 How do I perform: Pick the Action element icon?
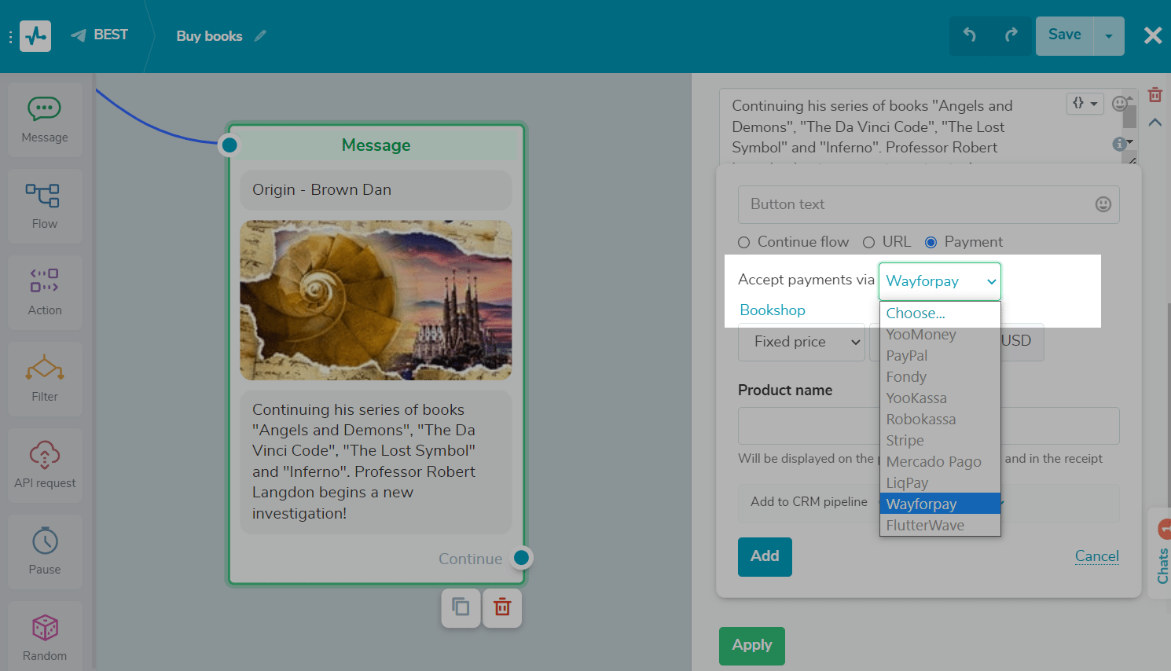[44, 281]
